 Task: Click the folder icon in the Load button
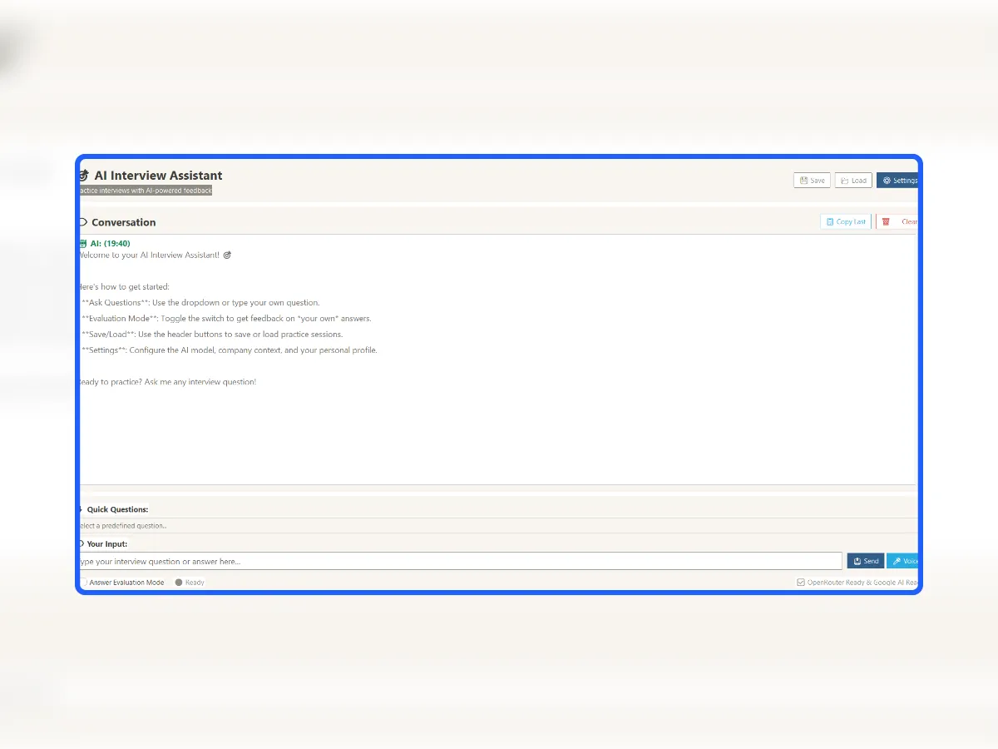845,181
